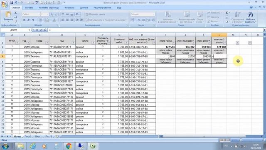Open Internet Explorer from the taskbar
Image resolution: width=266 pixels, height=150 pixels.
(x=32, y=146)
